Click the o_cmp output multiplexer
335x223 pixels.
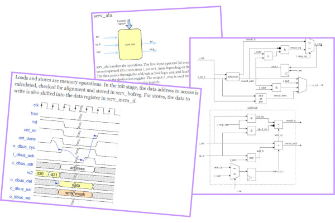(x=310, y=46)
